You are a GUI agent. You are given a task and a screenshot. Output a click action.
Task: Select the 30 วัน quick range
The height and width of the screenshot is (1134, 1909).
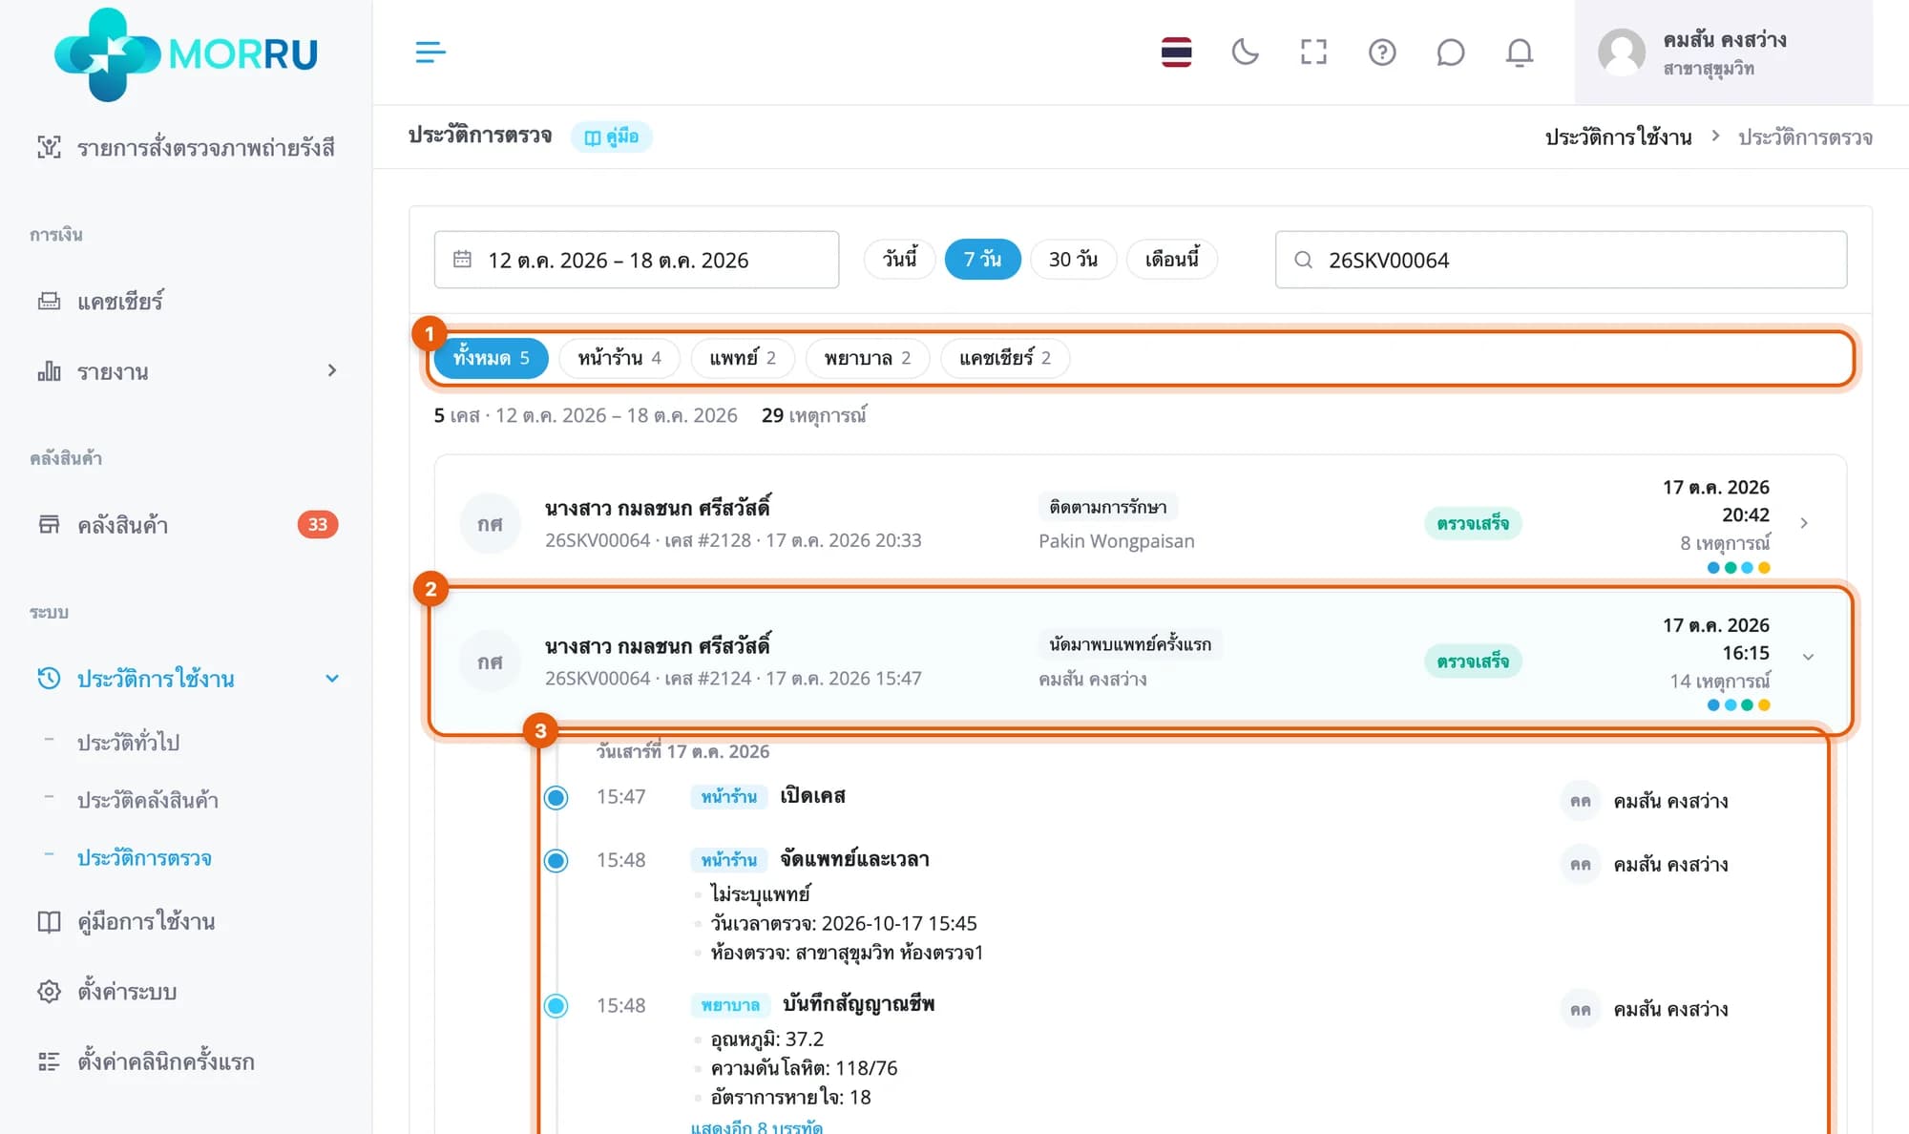click(1074, 260)
